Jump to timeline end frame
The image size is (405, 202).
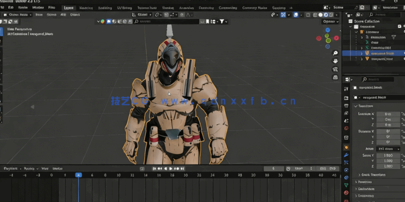point(182,169)
